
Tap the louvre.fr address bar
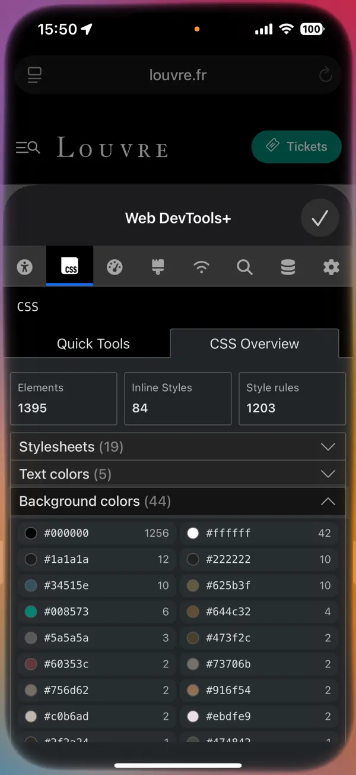[178, 75]
